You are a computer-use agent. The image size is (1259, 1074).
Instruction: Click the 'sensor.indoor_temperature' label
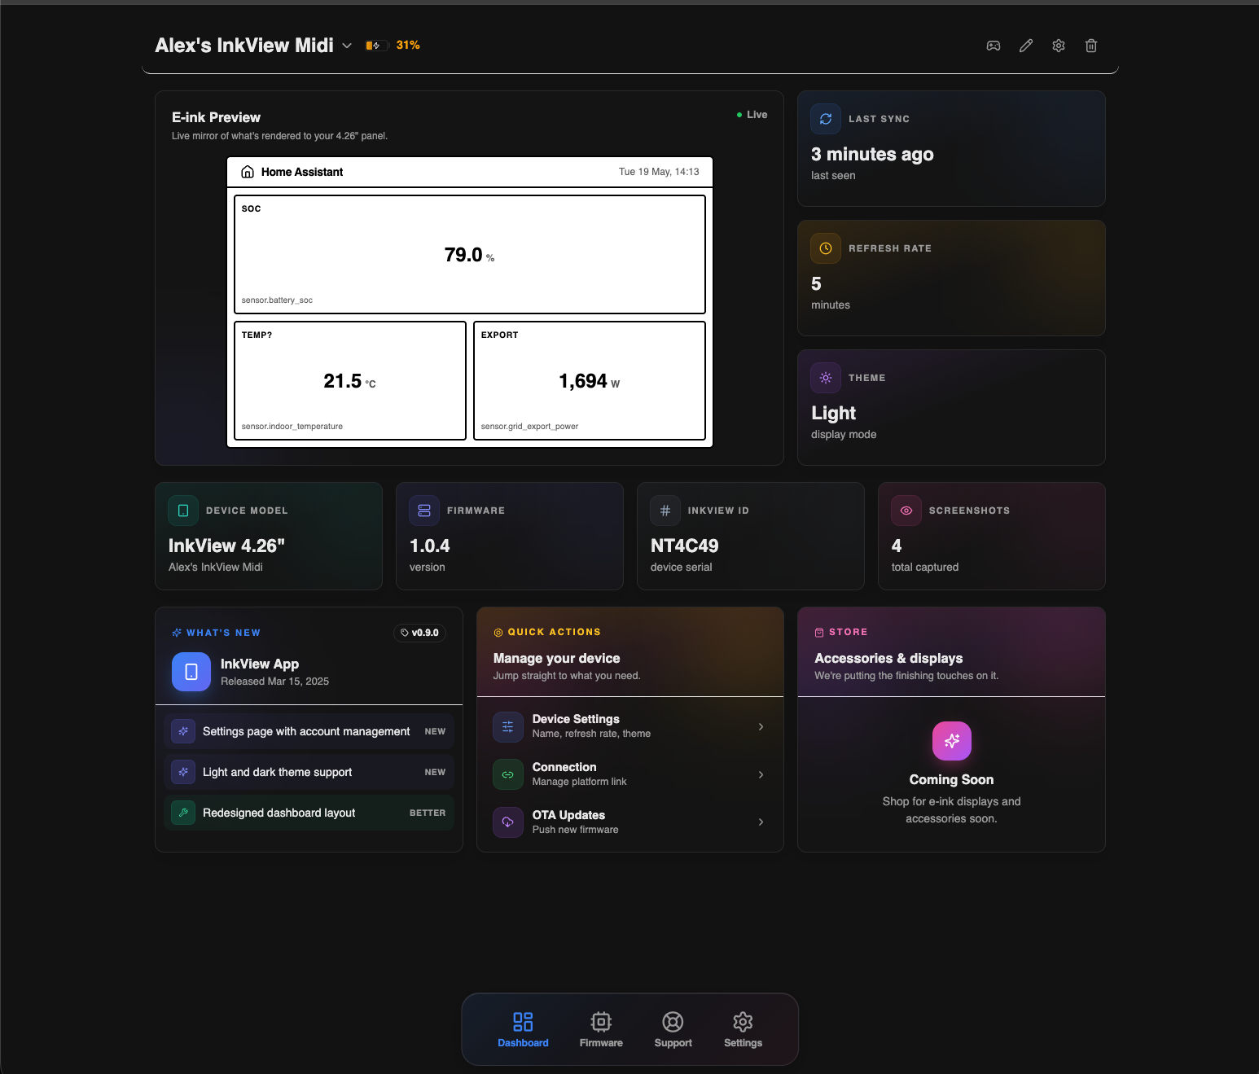292,427
